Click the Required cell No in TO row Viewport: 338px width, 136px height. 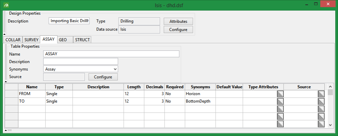[x=175, y=102]
